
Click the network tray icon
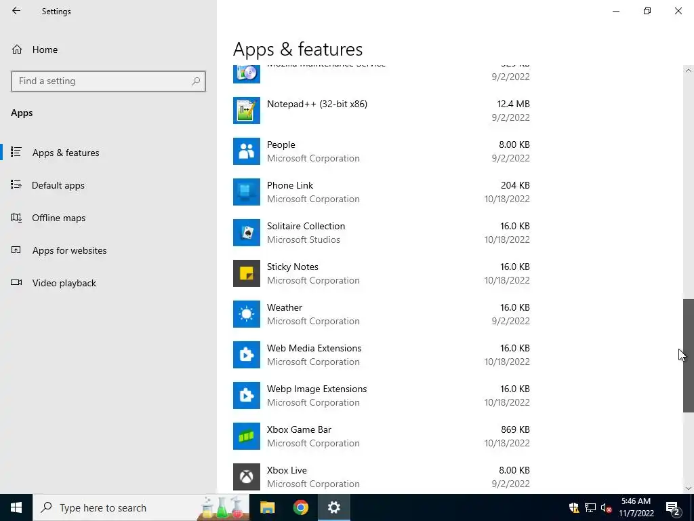pos(590,507)
